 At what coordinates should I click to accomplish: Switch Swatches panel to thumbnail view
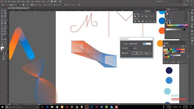pyautogui.click(x=185, y=46)
